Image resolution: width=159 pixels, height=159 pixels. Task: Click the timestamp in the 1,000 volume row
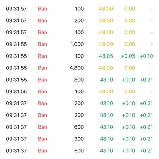tap(16, 44)
